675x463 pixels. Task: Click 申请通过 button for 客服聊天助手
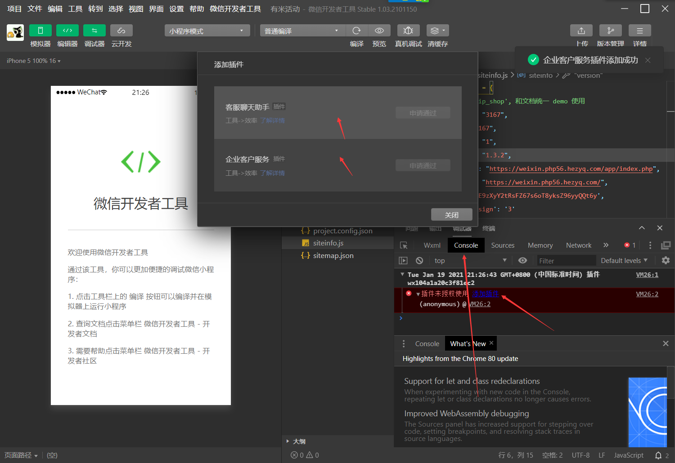(x=423, y=113)
